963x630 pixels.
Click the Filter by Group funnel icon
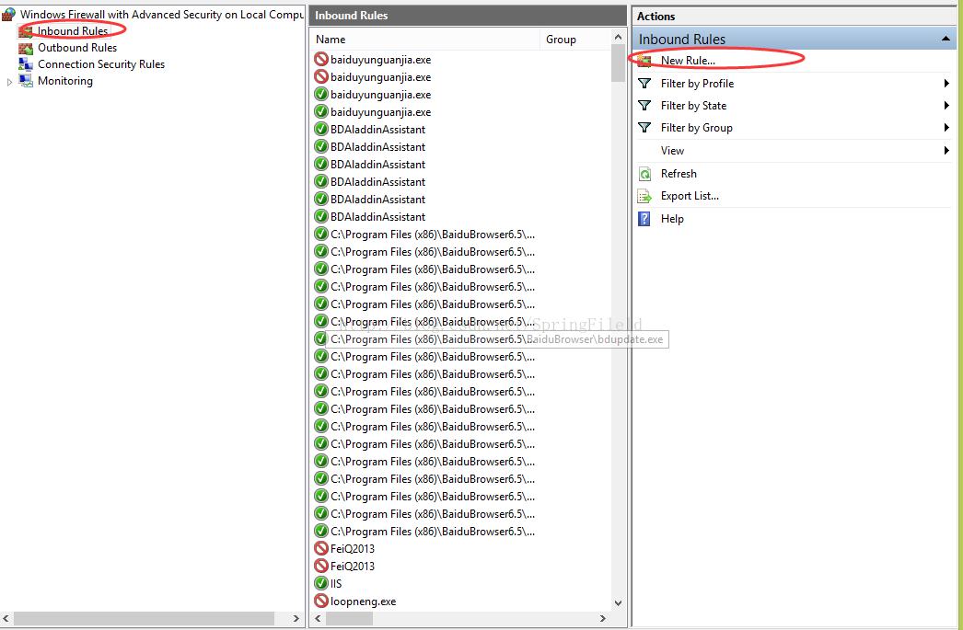(x=644, y=128)
